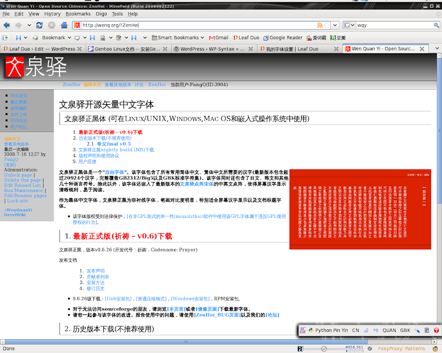Screen dimensions: 442x353
Task: Click the SCIM menu icon beside the help
Action: click(x=427, y=330)
